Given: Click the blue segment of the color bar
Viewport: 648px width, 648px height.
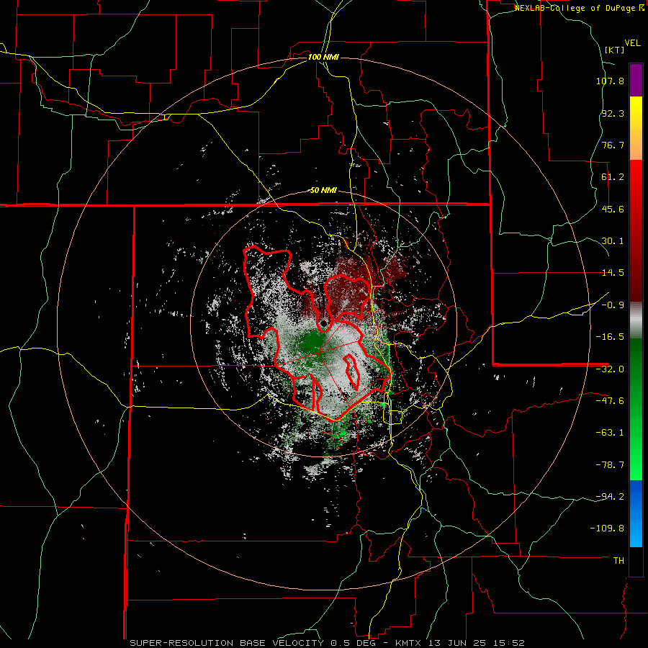Looking at the screenshot, I should click(x=636, y=513).
